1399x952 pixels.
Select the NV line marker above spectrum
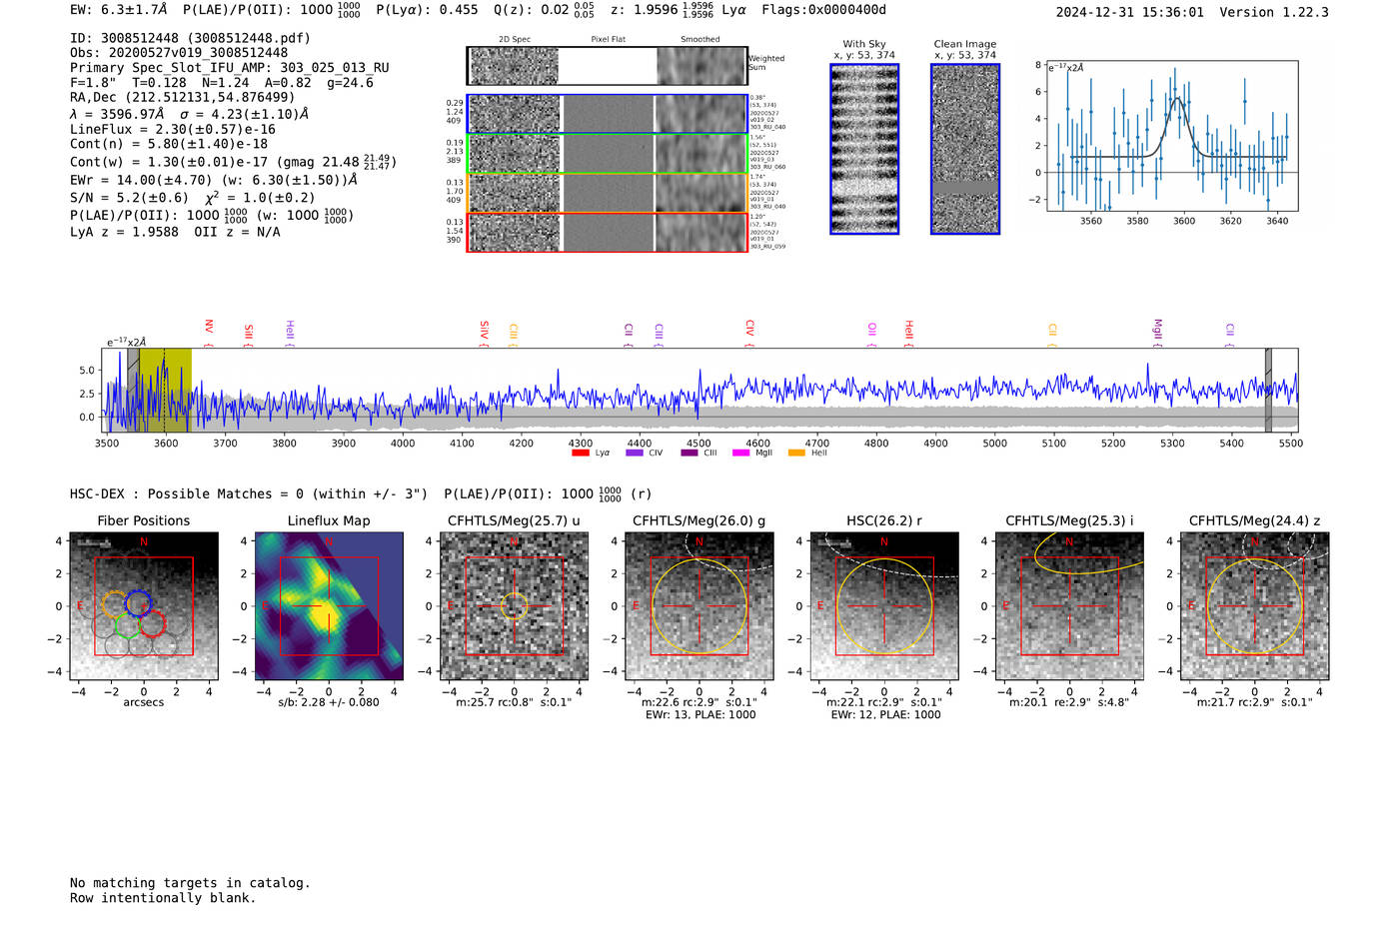pyautogui.click(x=209, y=333)
